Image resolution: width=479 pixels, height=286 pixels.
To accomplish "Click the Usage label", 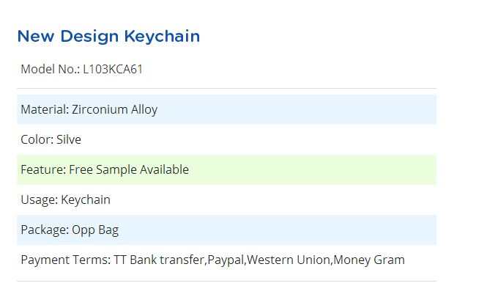I will (x=40, y=199).
